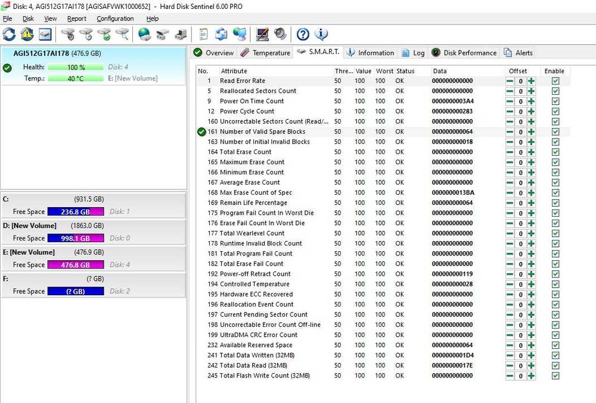Uncheck Enable for Power On Time Count

555,101
